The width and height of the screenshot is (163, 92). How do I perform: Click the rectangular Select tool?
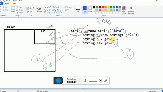[13, 8]
